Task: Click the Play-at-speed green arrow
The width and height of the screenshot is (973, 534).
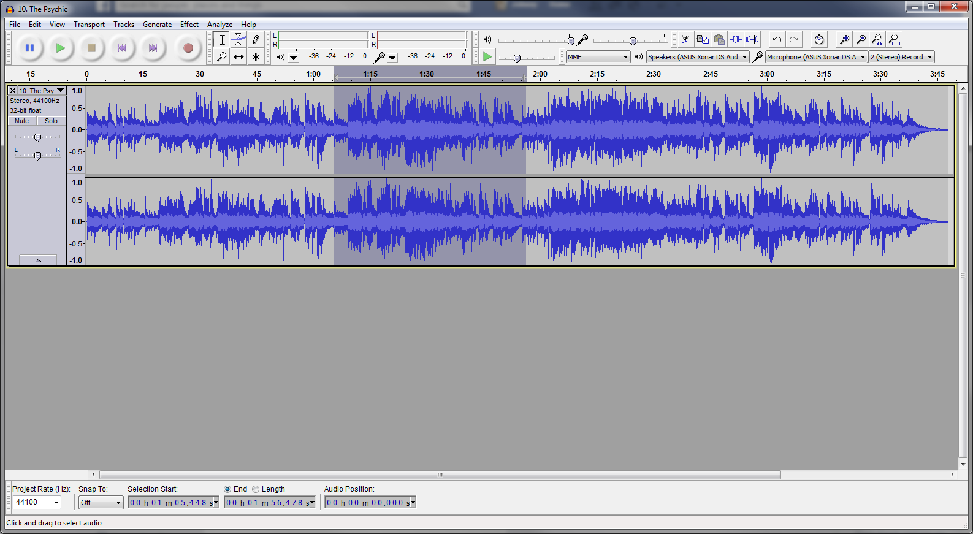Action: tap(487, 57)
